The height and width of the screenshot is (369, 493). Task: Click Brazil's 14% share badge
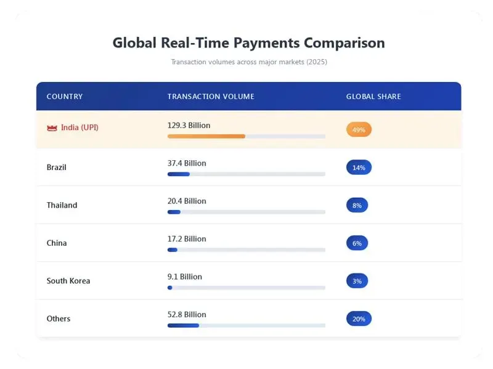(359, 168)
